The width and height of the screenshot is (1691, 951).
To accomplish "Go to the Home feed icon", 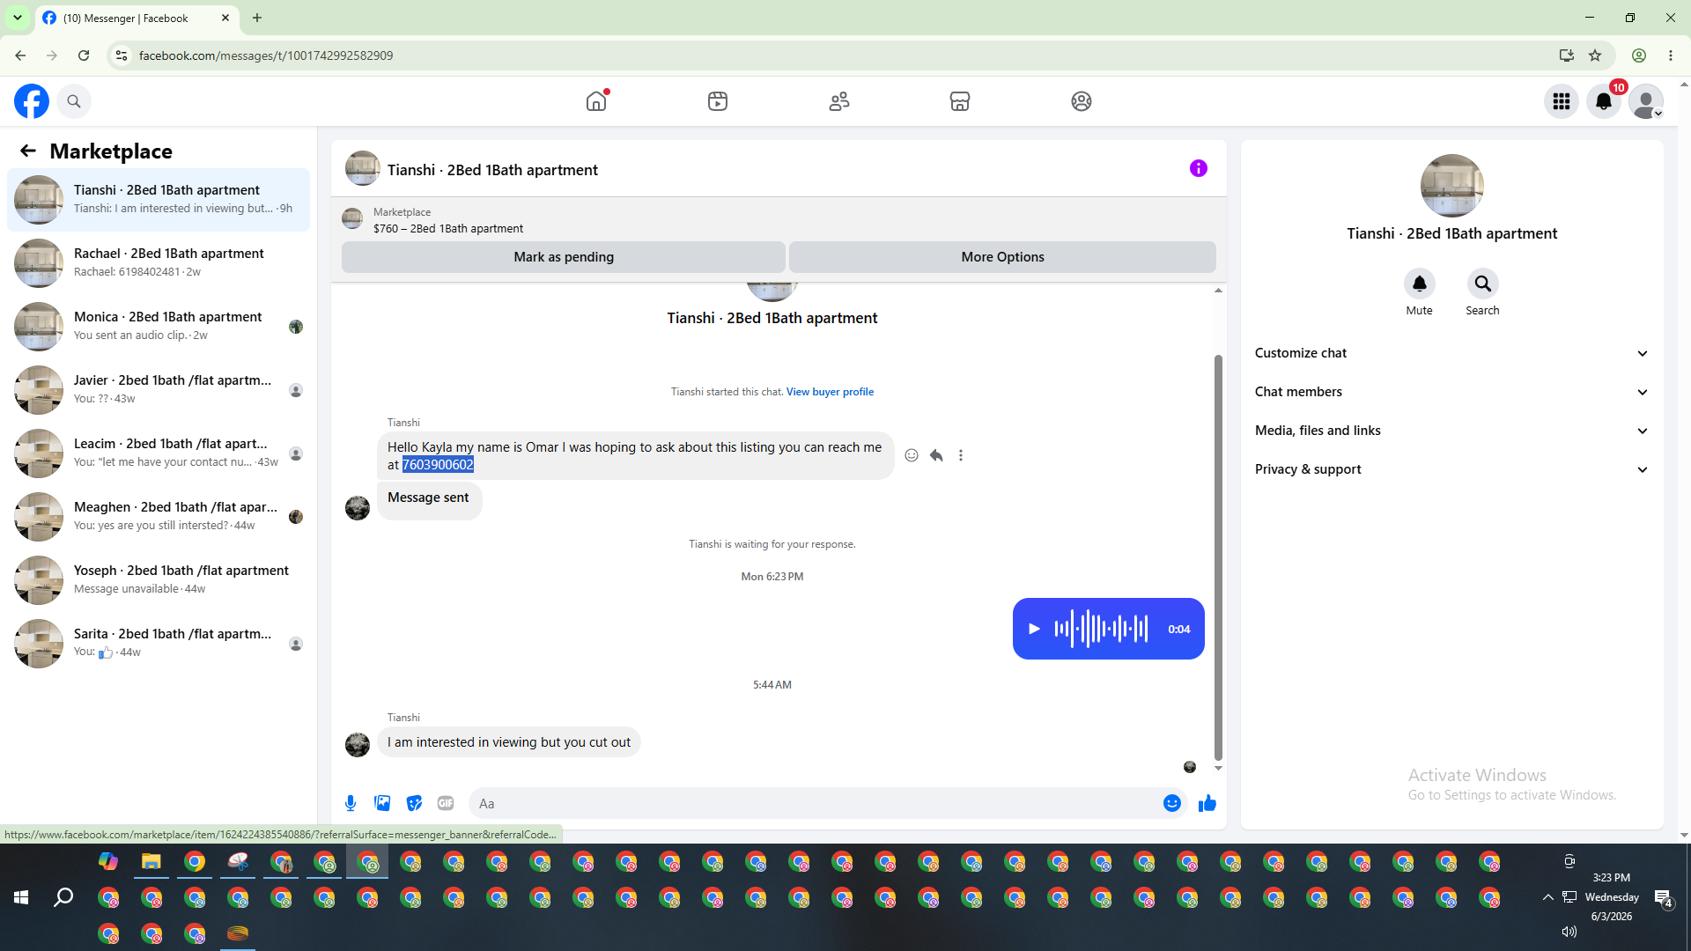I will [x=596, y=101].
